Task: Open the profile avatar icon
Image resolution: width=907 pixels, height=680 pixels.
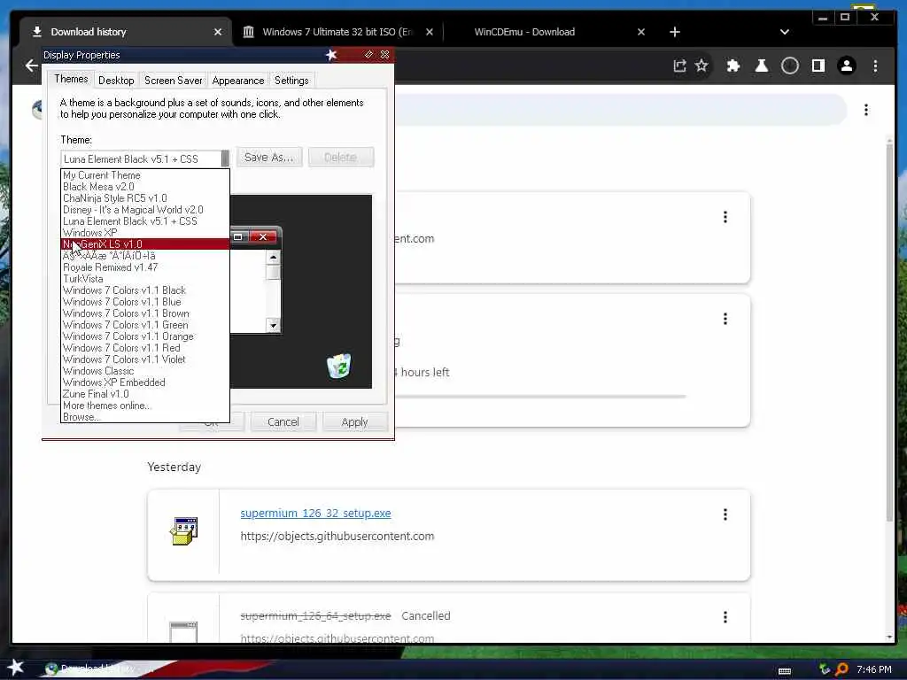Action: click(846, 66)
